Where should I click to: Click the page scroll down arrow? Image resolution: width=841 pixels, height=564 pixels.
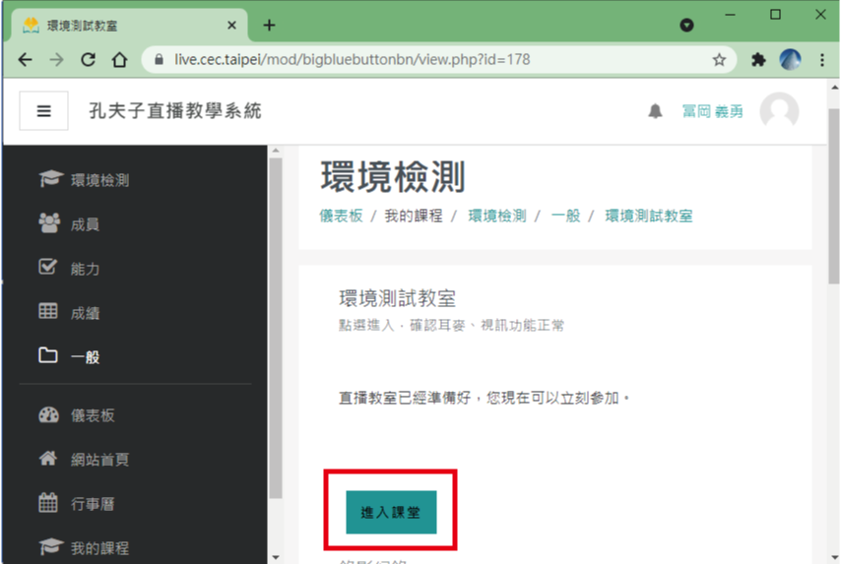(x=834, y=557)
